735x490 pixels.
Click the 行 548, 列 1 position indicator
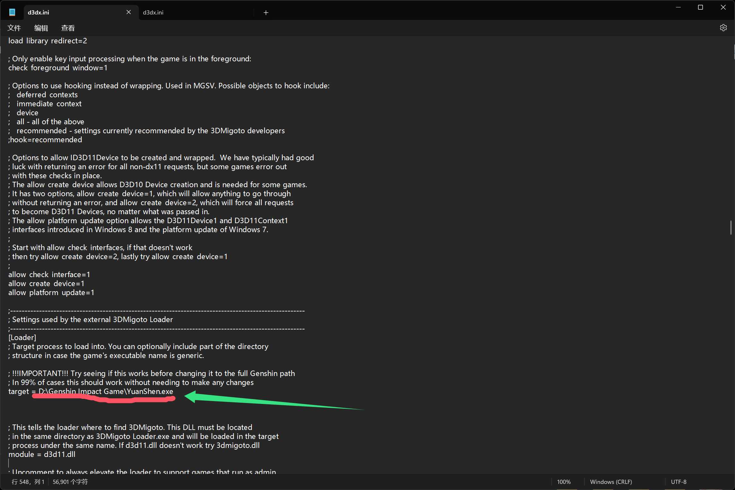click(28, 482)
